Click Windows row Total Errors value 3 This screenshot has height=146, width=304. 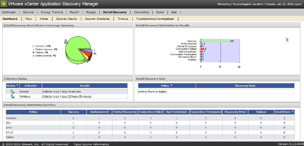[284, 118]
